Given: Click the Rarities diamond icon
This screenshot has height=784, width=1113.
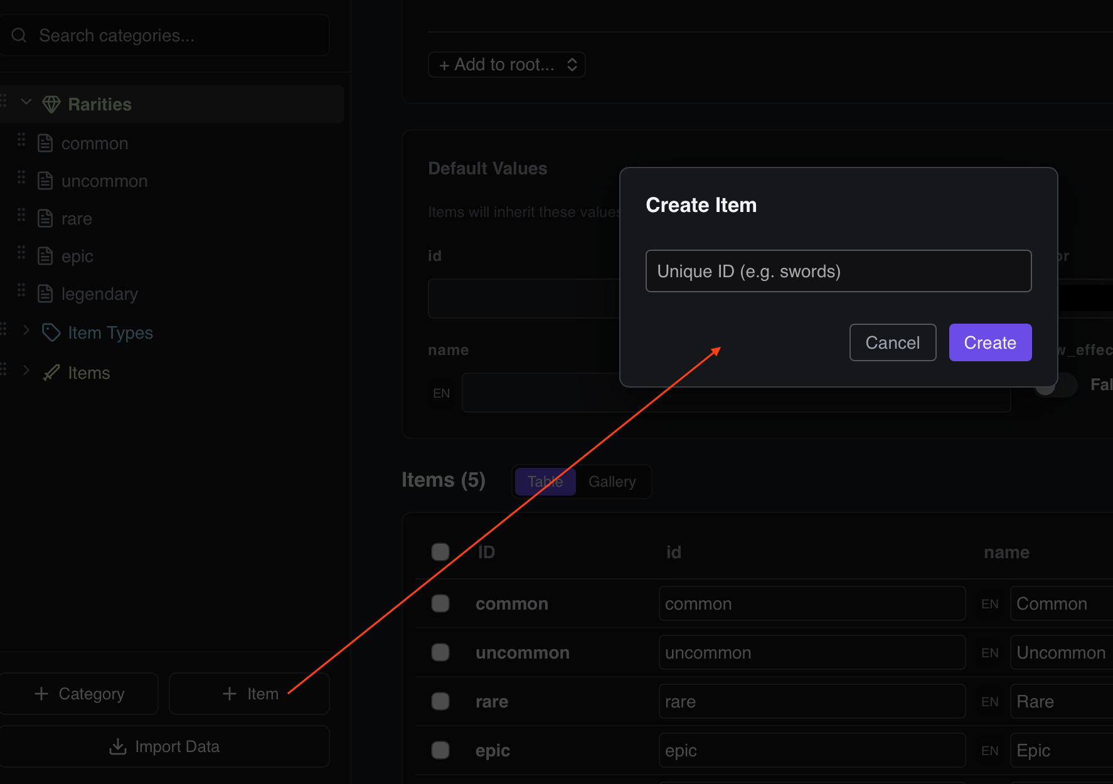Looking at the screenshot, I should [x=51, y=104].
